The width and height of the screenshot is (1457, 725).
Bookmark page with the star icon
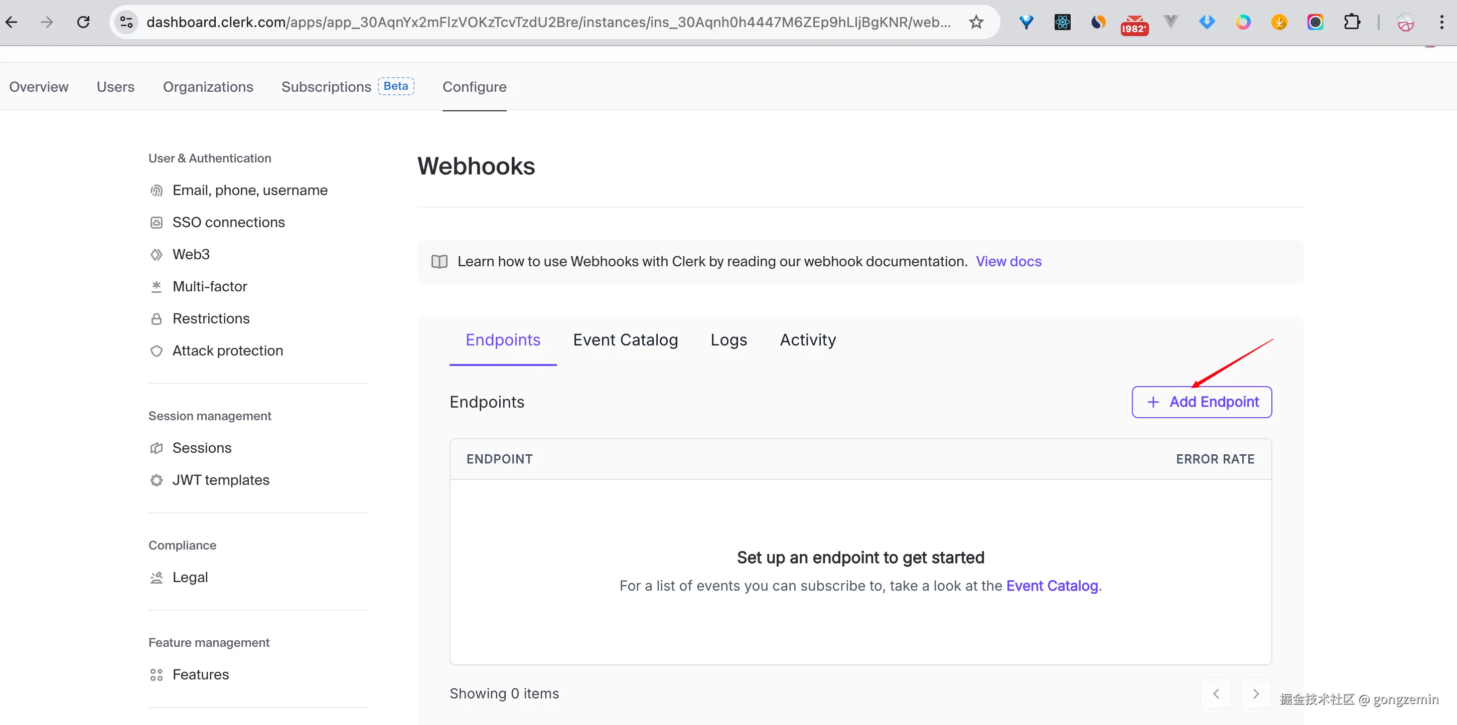pyautogui.click(x=976, y=22)
